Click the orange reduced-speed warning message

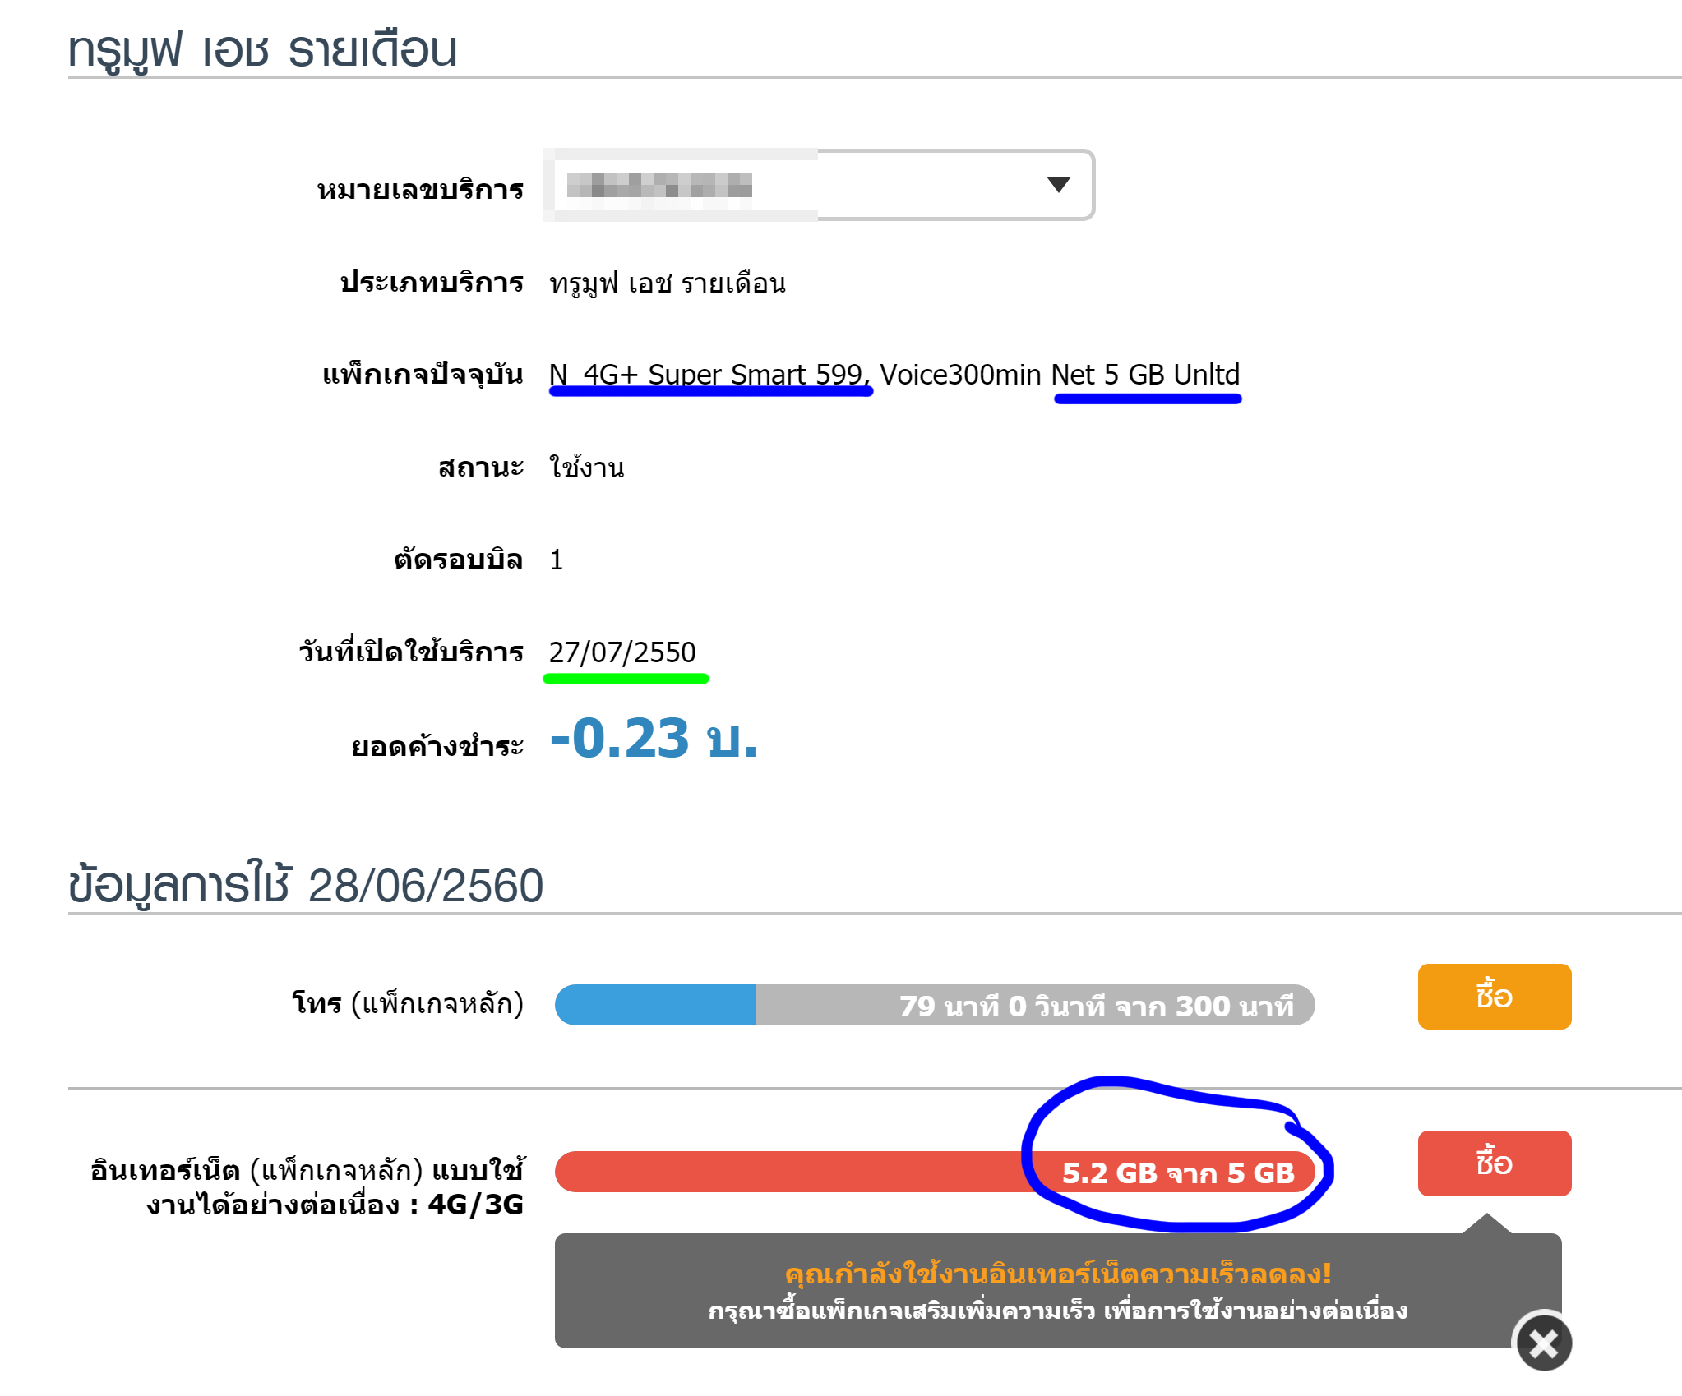coord(1057,1274)
